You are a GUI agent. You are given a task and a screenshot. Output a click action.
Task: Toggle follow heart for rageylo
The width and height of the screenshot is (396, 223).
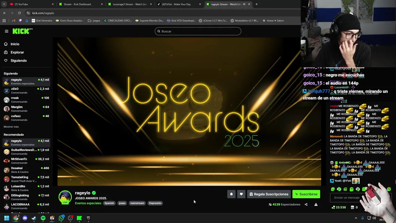click(x=241, y=194)
